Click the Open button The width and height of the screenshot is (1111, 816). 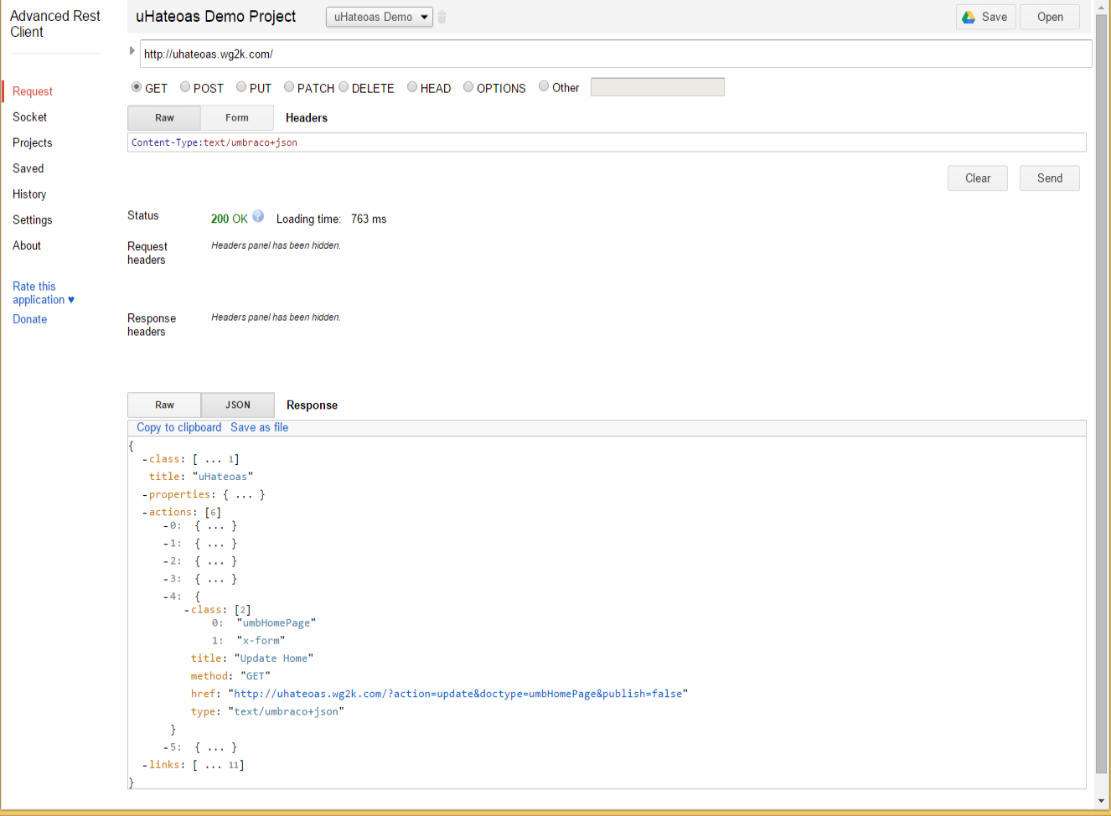coord(1050,17)
